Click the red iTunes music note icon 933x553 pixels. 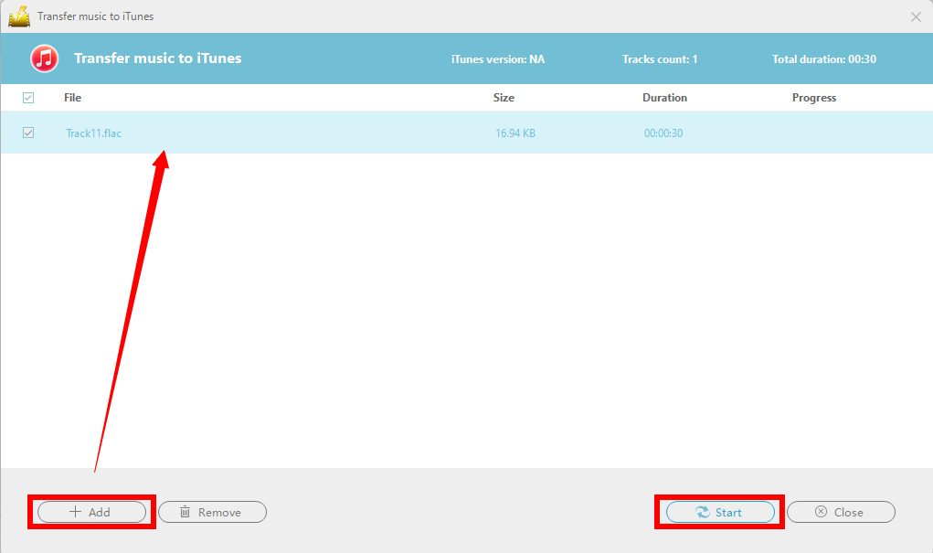[x=44, y=58]
